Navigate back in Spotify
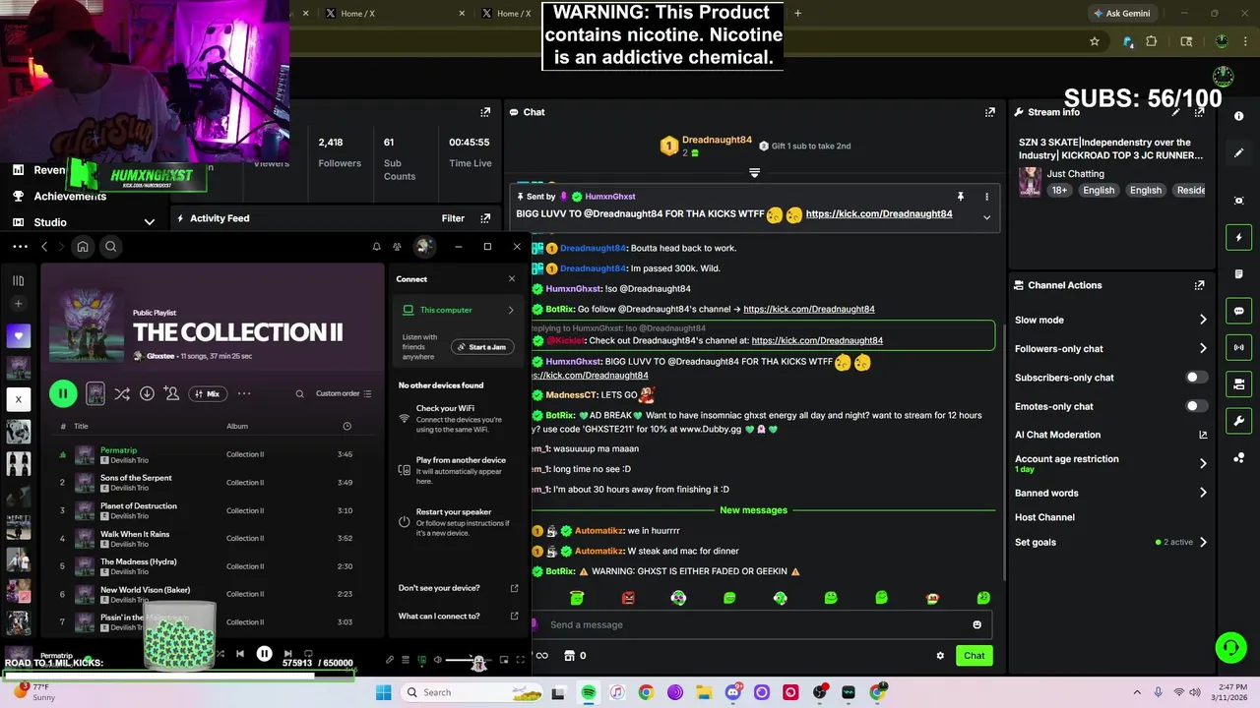The height and width of the screenshot is (708, 1260). [44, 247]
